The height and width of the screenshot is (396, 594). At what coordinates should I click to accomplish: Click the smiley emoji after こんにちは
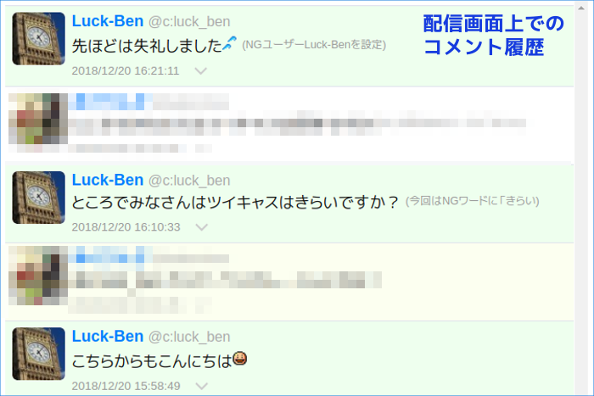(x=240, y=358)
